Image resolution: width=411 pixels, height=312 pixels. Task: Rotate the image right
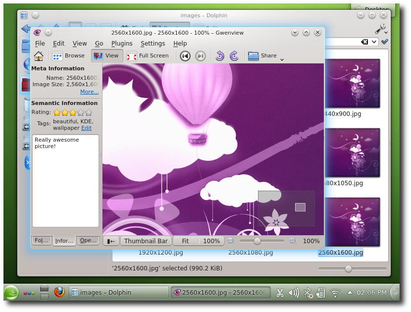coord(234,56)
